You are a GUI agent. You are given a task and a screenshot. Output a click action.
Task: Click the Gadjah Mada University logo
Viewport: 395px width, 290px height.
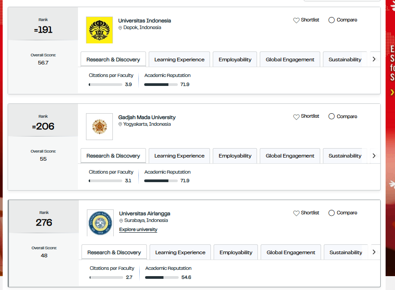(x=99, y=127)
